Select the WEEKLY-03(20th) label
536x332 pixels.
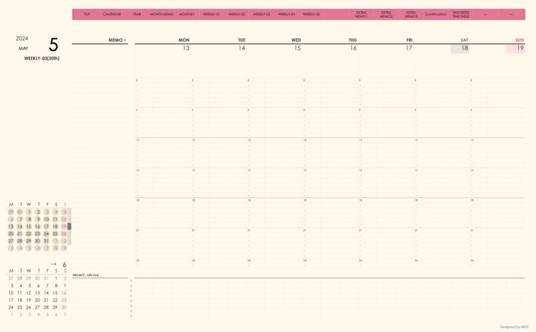[x=42, y=58]
